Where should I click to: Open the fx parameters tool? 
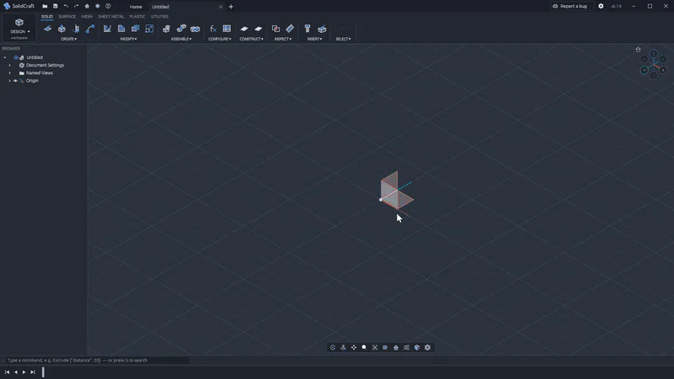(213, 29)
